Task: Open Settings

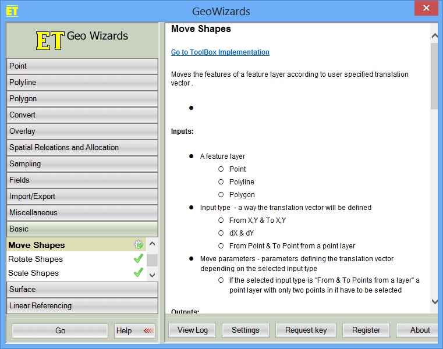Action: click(x=246, y=330)
